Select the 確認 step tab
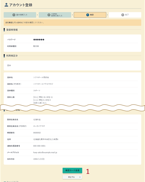This screenshot has height=182, width=145. pos(90,15)
